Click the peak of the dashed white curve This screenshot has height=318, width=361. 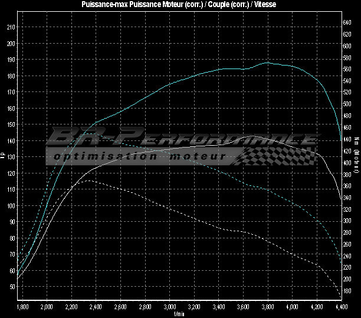pyautogui.click(x=88, y=181)
